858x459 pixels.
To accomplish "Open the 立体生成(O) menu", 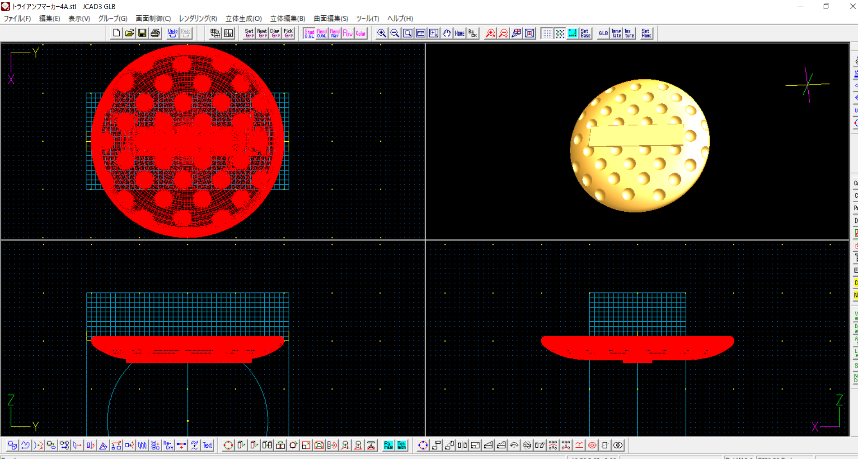I will tap(244, 19).
